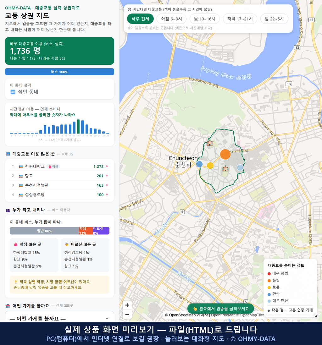Click the yellow bus stop circle on map
This screenshot has width=322, height=345.
coord(210,166)
